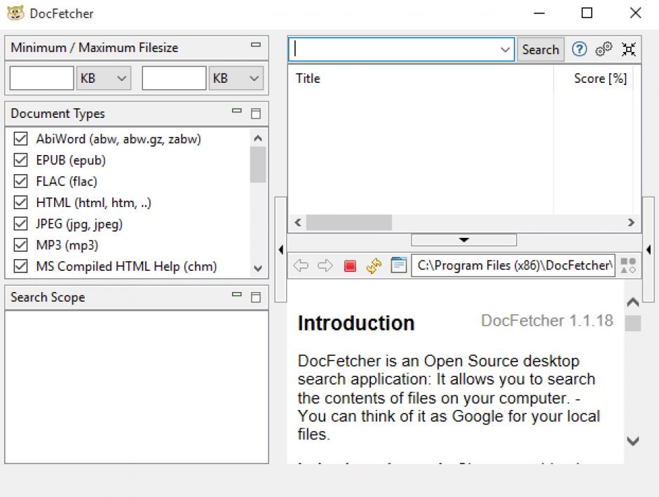Uncheck the AbiWord document type
This screenshot has width=659, height=497.
[21, 139]
